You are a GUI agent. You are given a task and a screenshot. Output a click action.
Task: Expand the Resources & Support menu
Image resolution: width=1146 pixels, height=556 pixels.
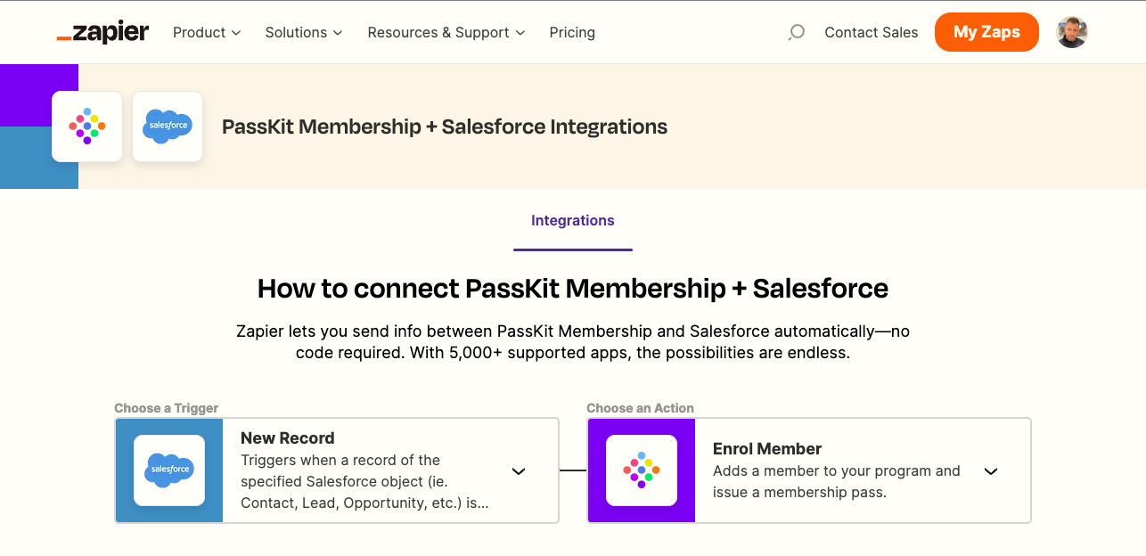click(x=446, y=32)
